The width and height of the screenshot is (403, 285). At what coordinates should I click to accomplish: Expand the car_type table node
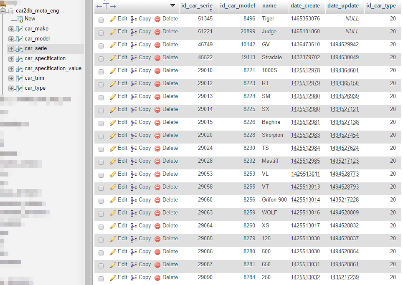(x=11, y=88)
